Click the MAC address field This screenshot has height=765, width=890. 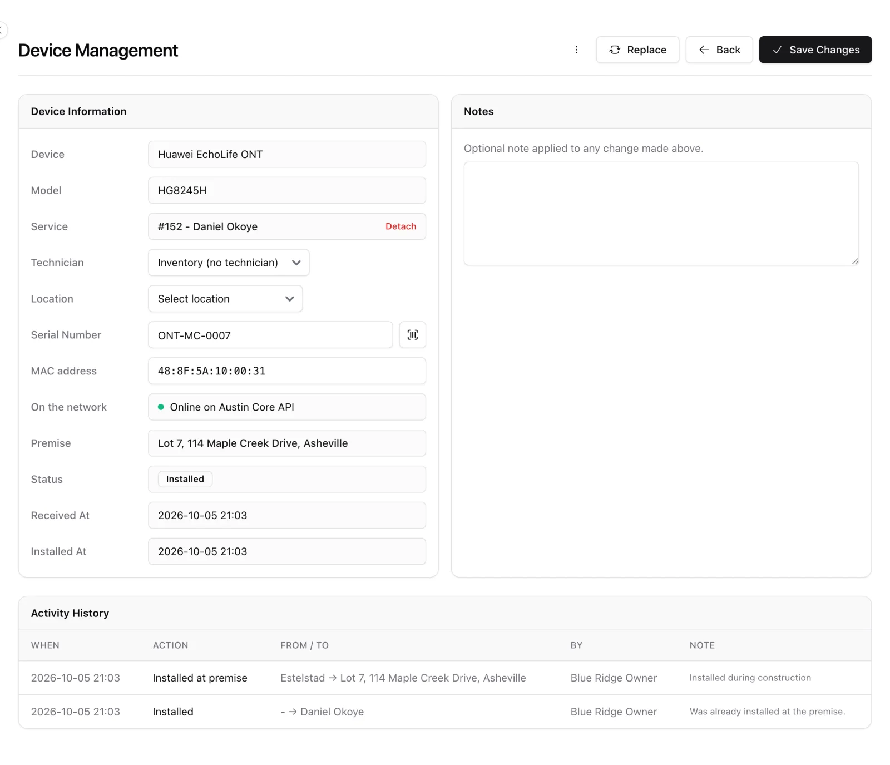click(287, 371)
